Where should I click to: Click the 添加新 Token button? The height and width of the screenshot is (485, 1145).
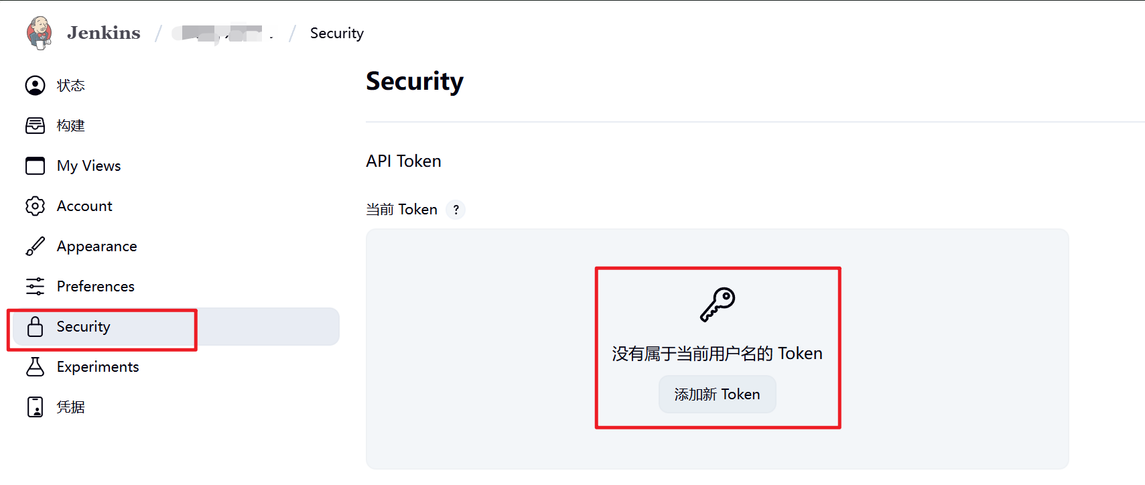(717, 395)
